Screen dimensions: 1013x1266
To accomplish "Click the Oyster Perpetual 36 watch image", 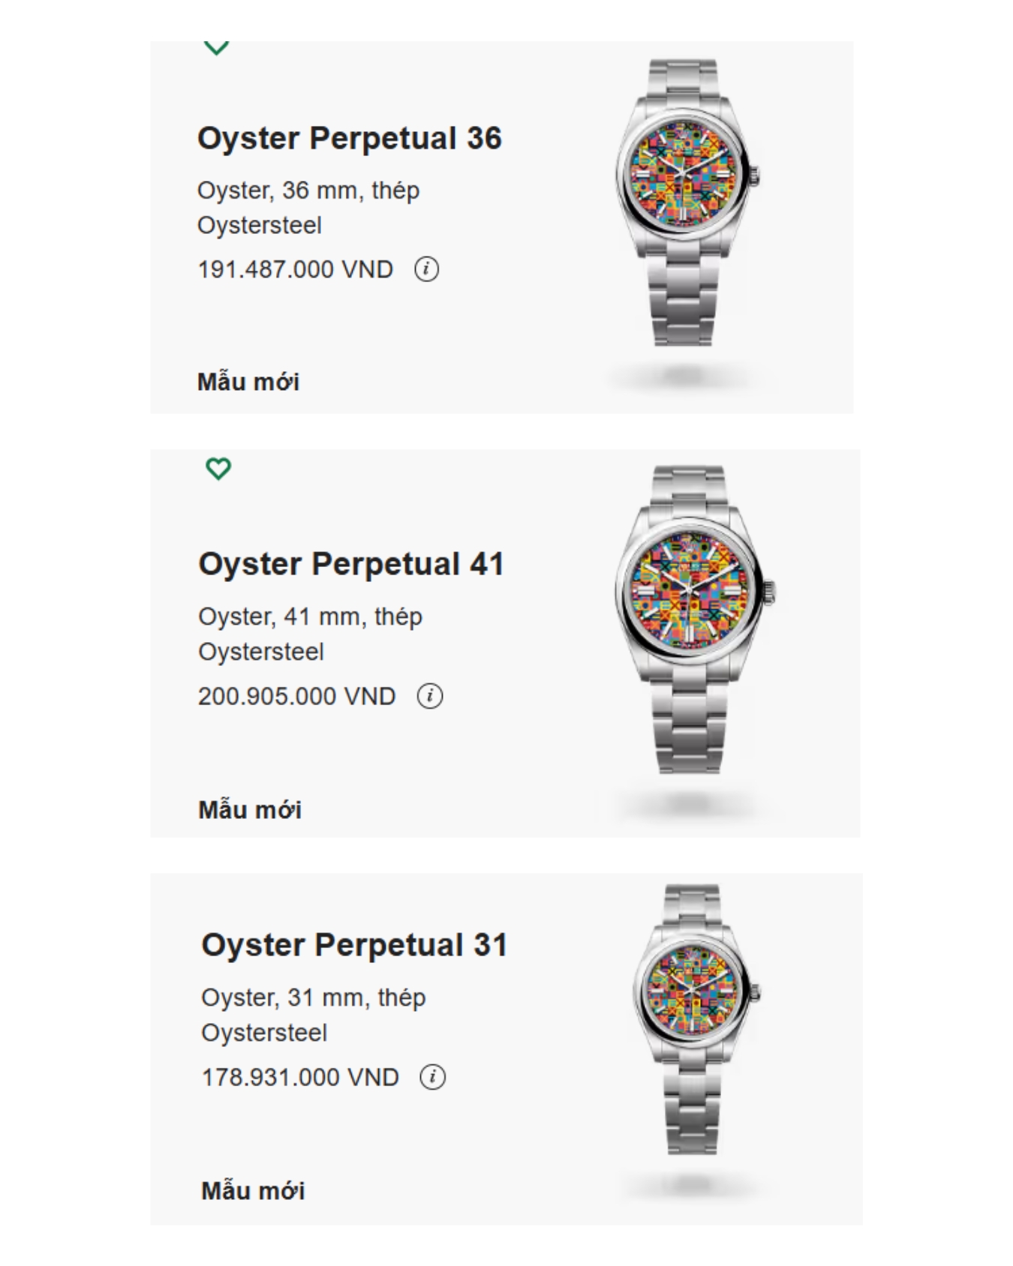I will 684,202.
